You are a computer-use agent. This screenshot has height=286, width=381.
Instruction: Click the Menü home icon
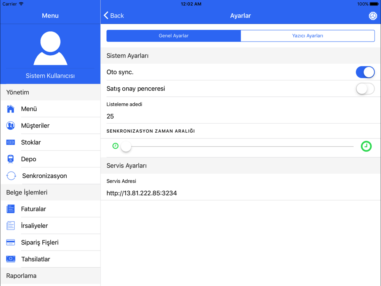pyautogui.click(x=11, y=109)
